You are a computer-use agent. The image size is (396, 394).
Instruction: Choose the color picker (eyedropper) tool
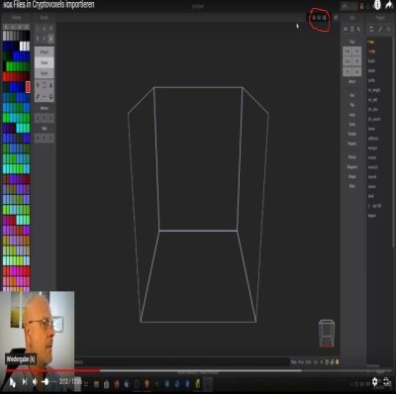(38, 97)
